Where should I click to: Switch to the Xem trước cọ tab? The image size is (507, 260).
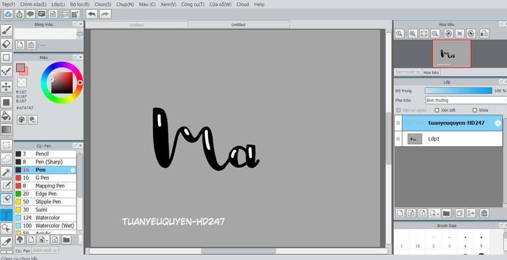(x=408, y=72)
